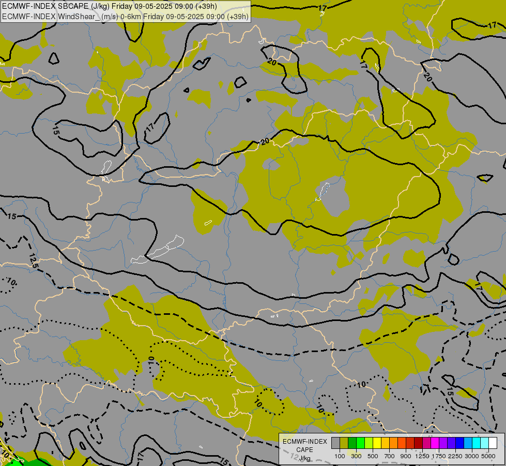Click the sky blue swatch left of 3000

point(468,443)
